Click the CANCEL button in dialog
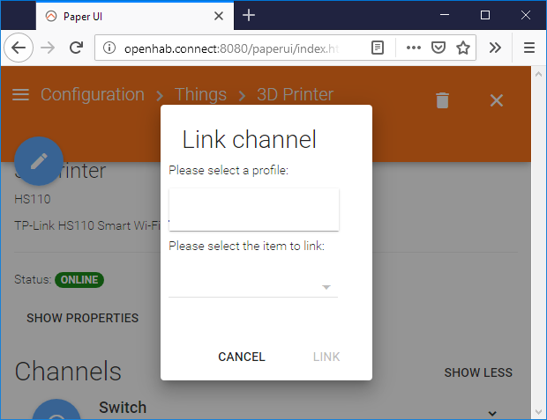 242,357
